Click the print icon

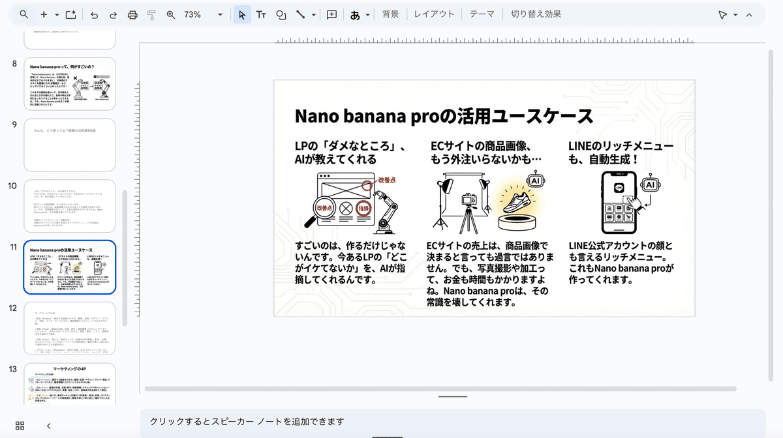132,14
